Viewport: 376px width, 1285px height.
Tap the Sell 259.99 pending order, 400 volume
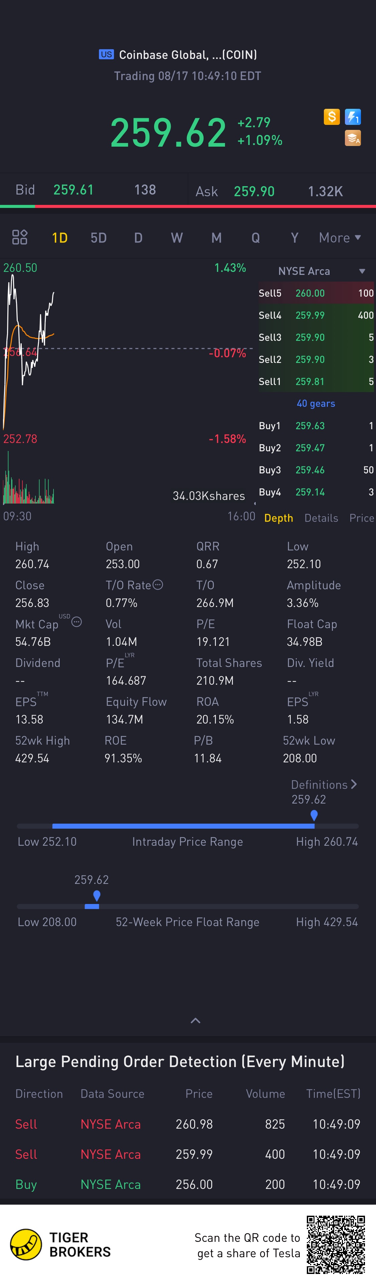pyautogui.click(x=188, y=1154)
